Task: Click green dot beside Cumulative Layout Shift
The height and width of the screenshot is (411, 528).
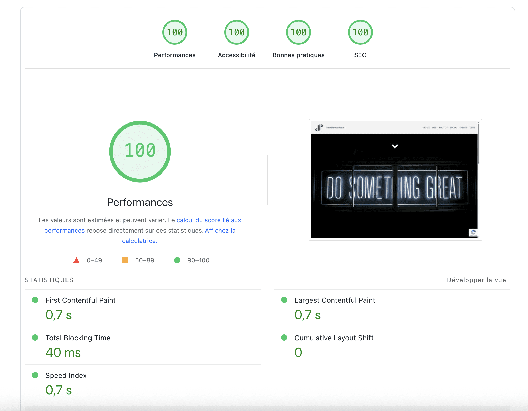Action: (284, 338)
